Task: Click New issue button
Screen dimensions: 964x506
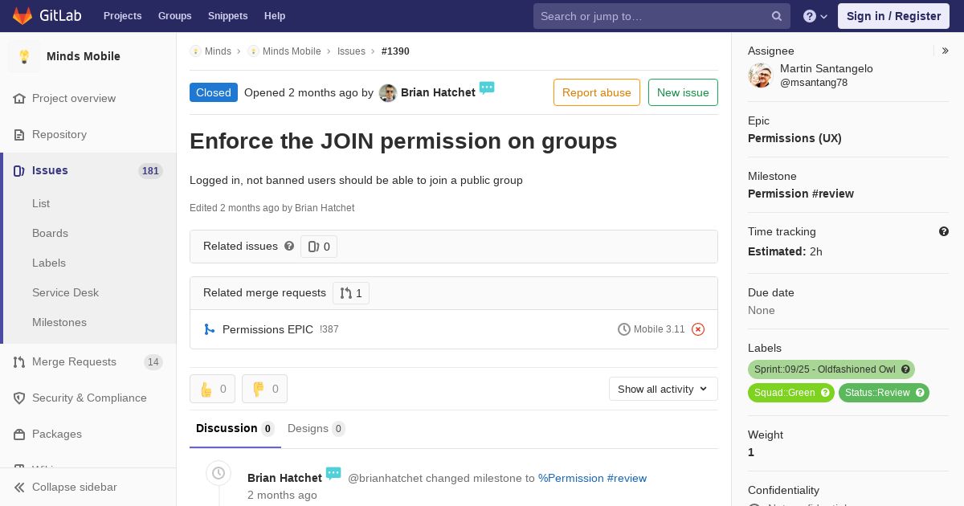Action: pyautogui.click(x=683, y=92)
